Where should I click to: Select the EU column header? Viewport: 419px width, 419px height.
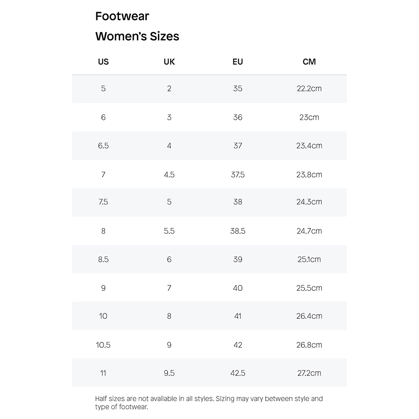(238, 62)
